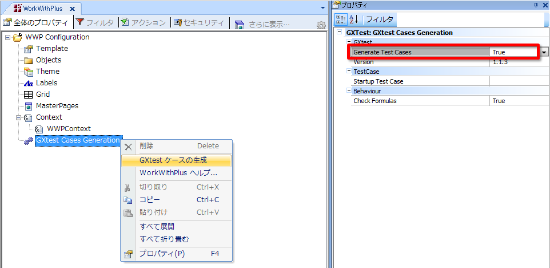Collapse the Context tree node
Image resolution: width=550 pixels, height=268 pixels.
pyautogui.click(x=18, y=117)
